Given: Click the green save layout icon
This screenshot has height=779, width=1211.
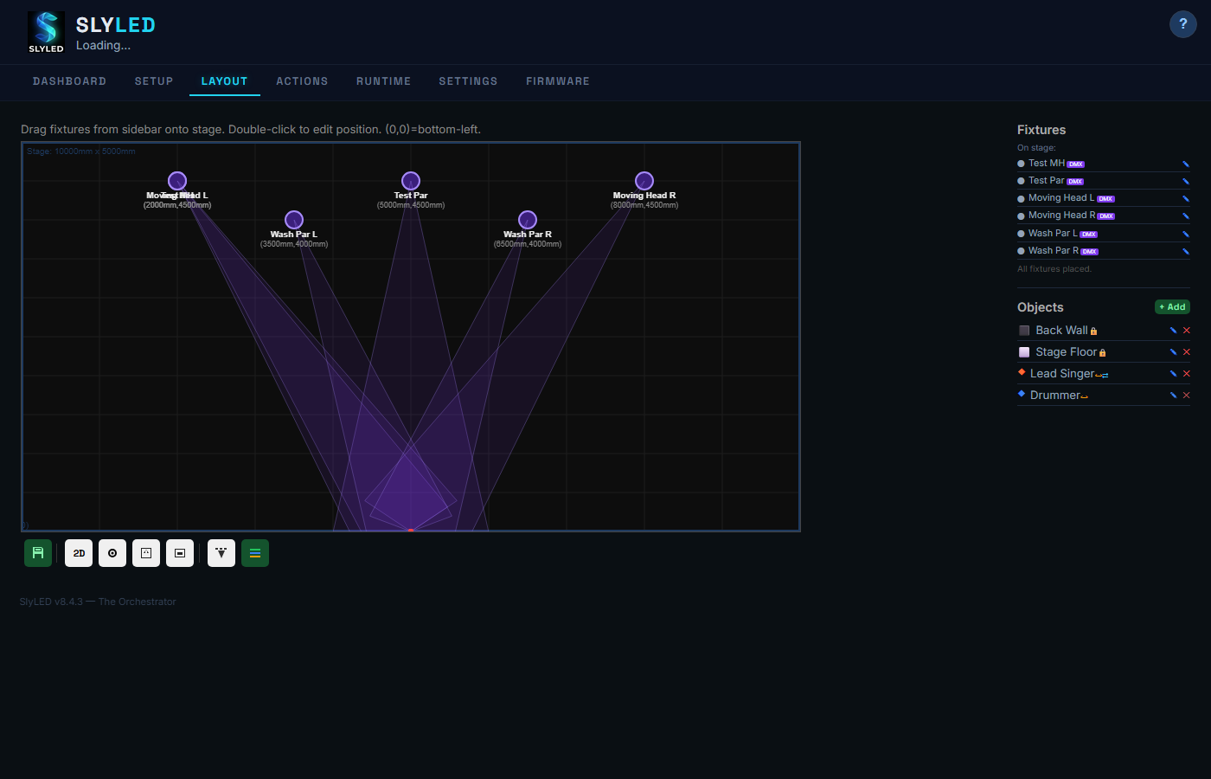Looking at the screenshot, I should tap(38, 553).
